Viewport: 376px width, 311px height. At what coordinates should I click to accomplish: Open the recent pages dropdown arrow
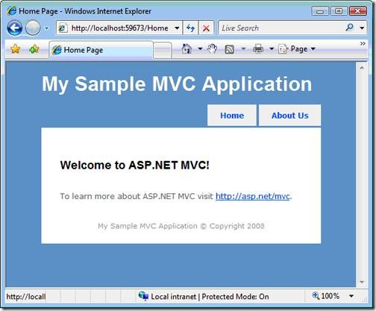coord(46,28)
